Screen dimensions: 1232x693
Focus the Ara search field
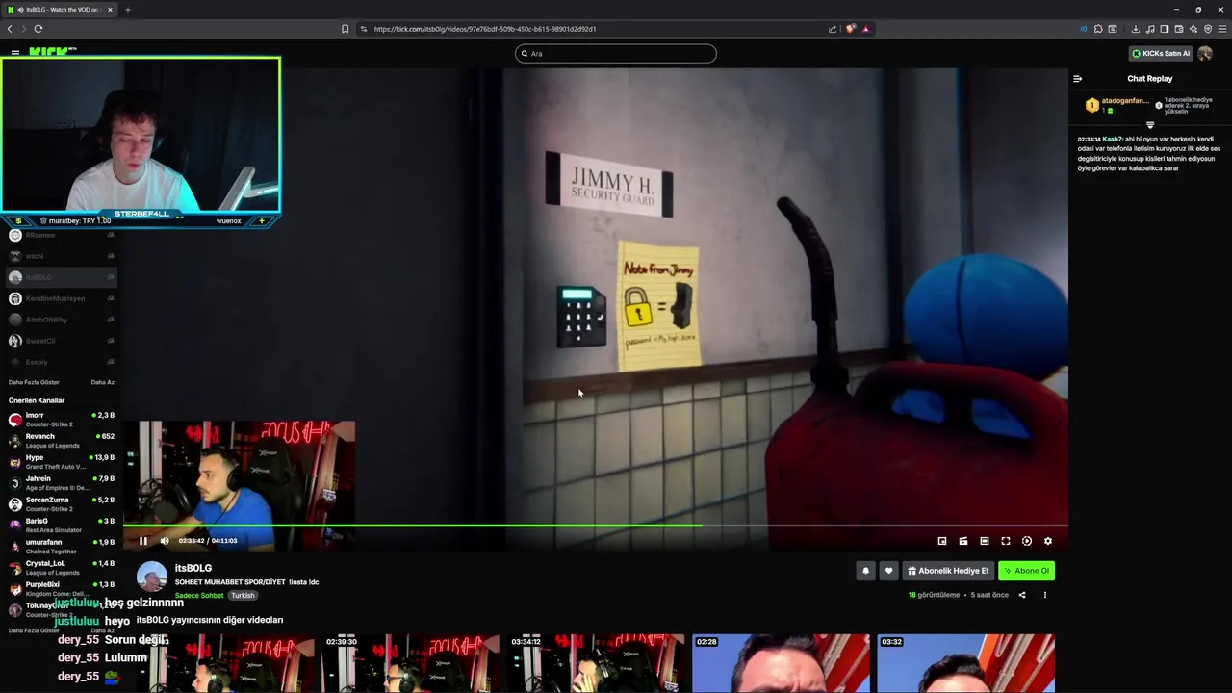pyautogui.click(x=616, y=54)
